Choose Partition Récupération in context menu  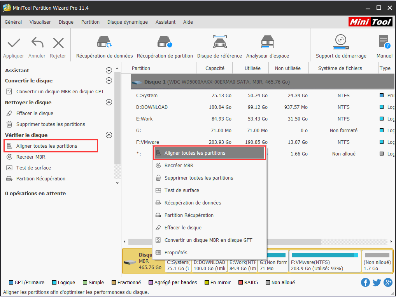210,215
